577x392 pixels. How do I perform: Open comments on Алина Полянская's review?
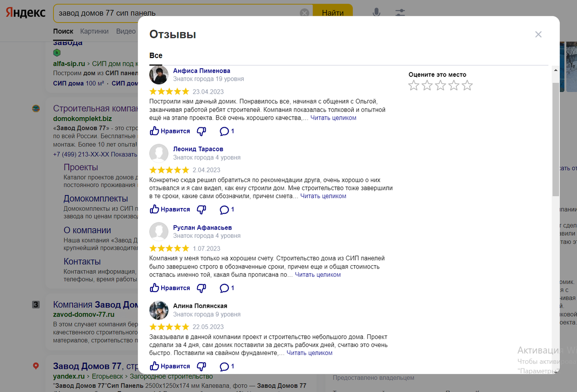[227, 367]
